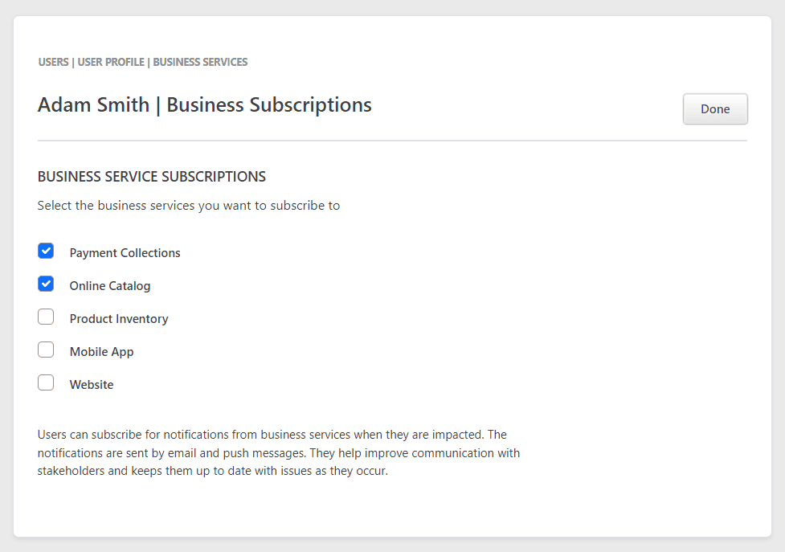Click the 'Select the business services' instruction text

[189, 206]
